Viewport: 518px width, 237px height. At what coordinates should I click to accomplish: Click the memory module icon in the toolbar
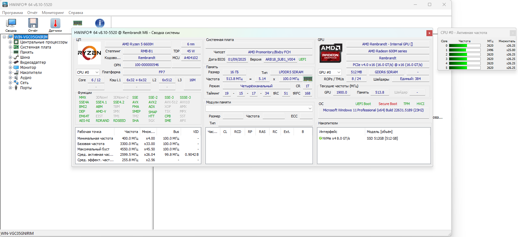tap(78, 23)
